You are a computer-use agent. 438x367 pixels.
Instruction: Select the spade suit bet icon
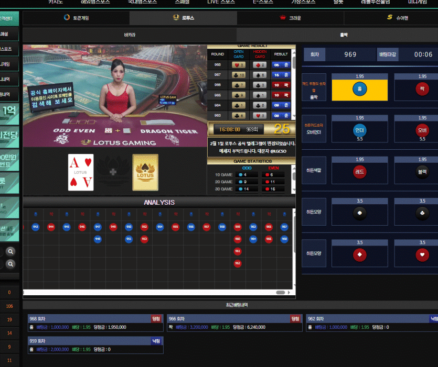pyautogui.click(x=359, y=213)
